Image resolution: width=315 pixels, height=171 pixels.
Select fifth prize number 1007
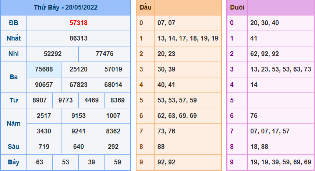(113, 116)
